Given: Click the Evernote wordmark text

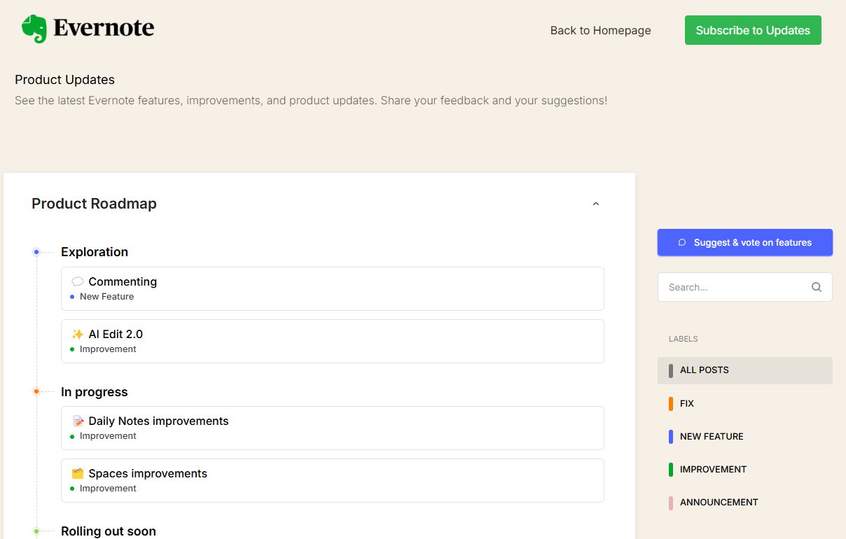Looking at the screenshot, I should pos(104,29).
